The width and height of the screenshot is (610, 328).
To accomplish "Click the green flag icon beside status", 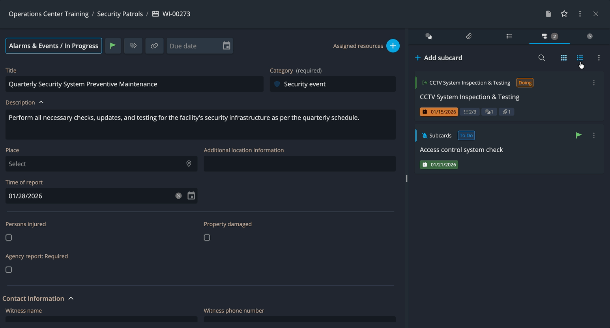I will pyautogui.click(x=113, y=46).
